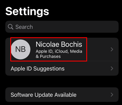Click the "& Purchases" text line
Screen dimensions: 122x105
point(48,56)
